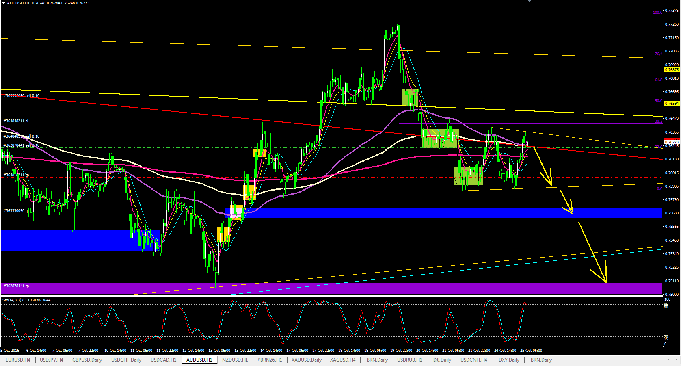This screenshot has width=681, height=366.
Task: Select the #362878441 tp order label
Action: pyautogui.click(x=16, y=286)
